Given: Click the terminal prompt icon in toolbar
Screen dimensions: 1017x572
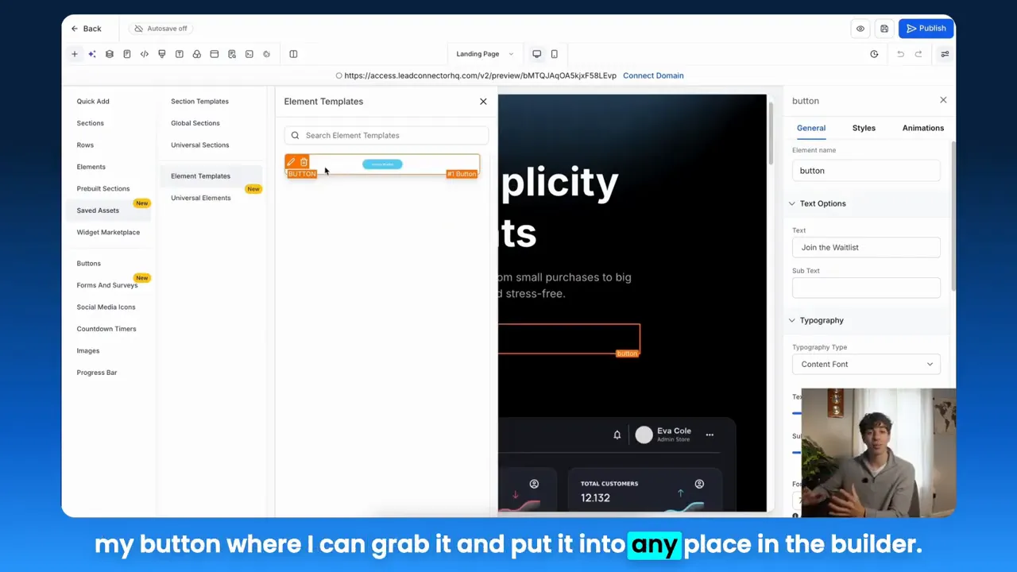Looking at the screenshot, I should coord(249,54).
